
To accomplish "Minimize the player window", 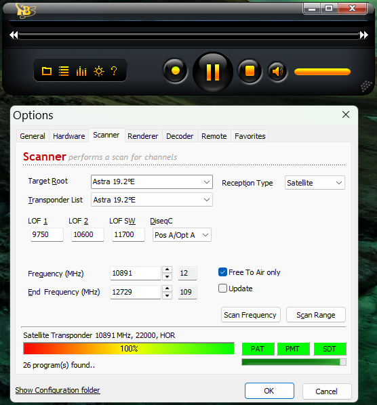I will pyautogui.click(x=312, y=9).
